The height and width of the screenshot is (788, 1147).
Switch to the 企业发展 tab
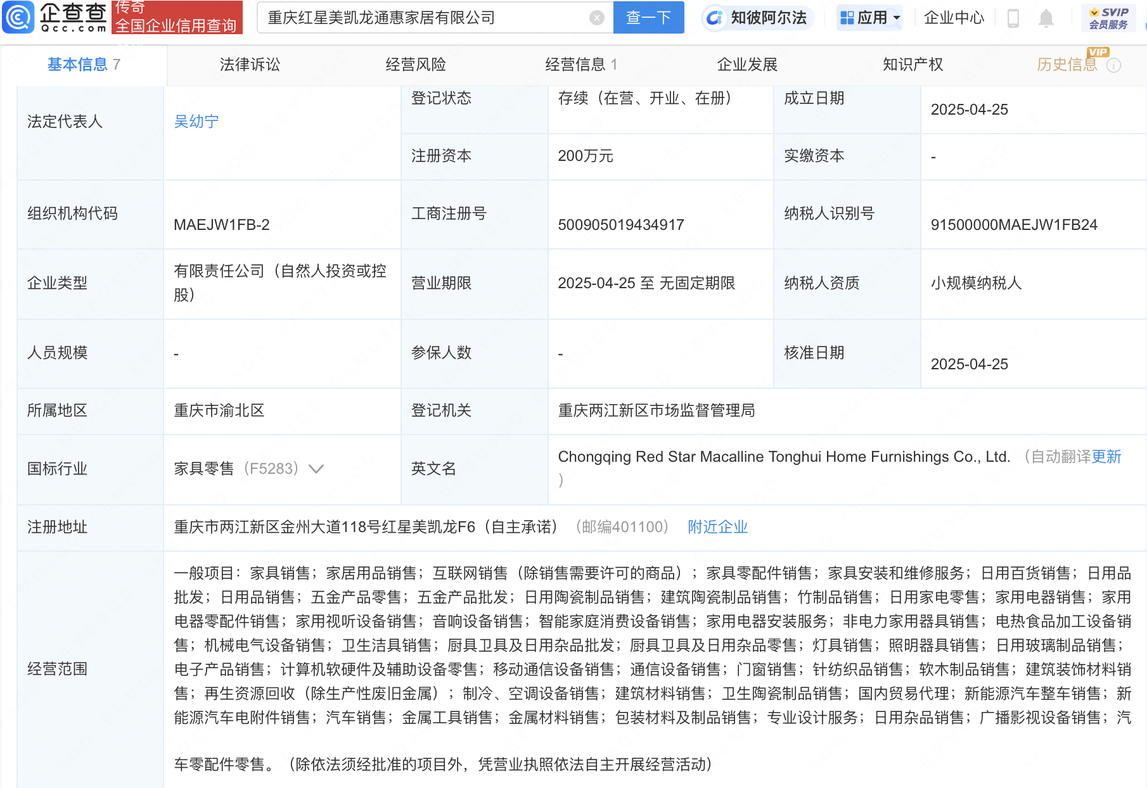[x=747, y=65]
